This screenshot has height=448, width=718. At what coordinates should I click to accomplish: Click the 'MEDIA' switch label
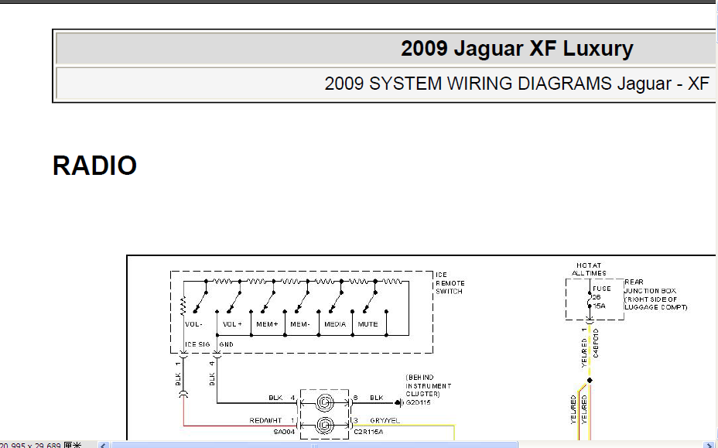pos(335,324)
